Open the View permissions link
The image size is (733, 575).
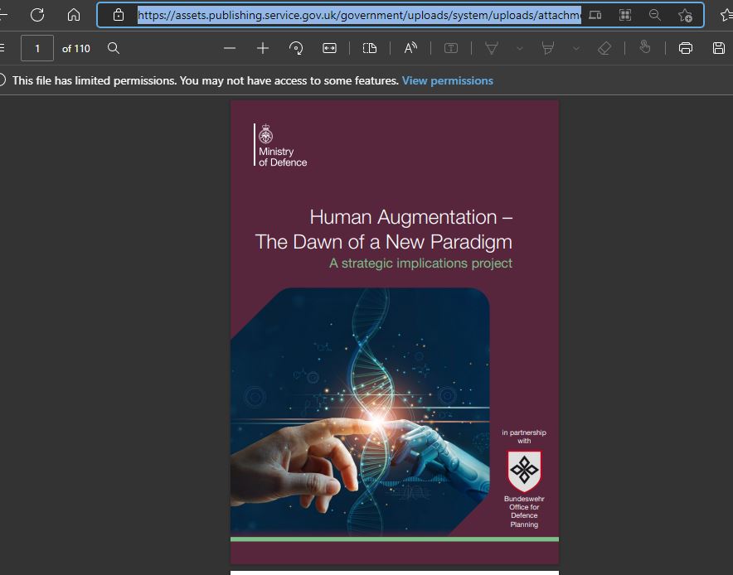pyautogui.click(x=448, y=80)
